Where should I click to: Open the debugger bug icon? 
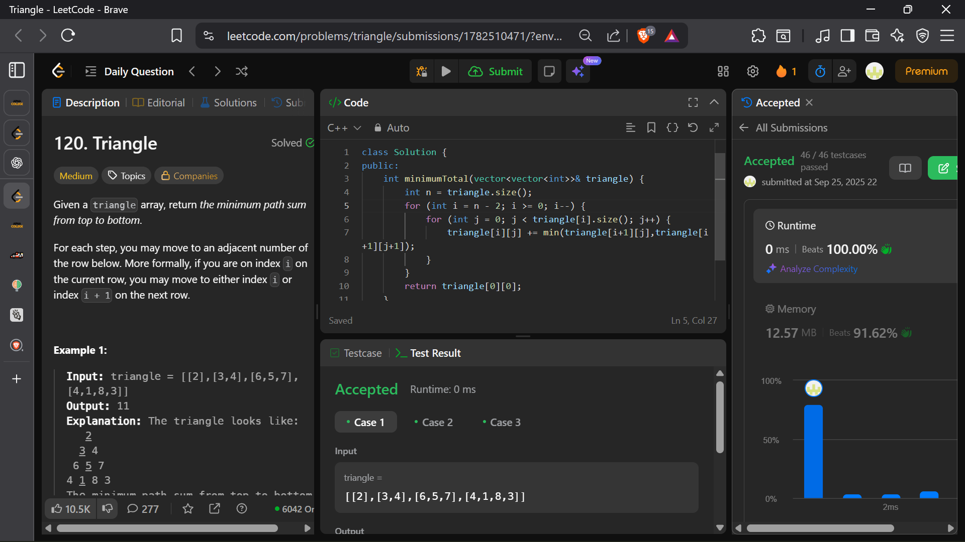(422, 71)
